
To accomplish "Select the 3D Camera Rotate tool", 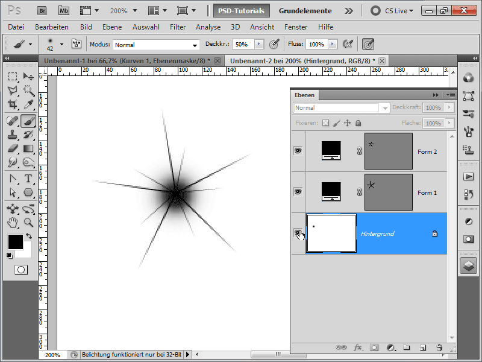I will click(28, 209).
